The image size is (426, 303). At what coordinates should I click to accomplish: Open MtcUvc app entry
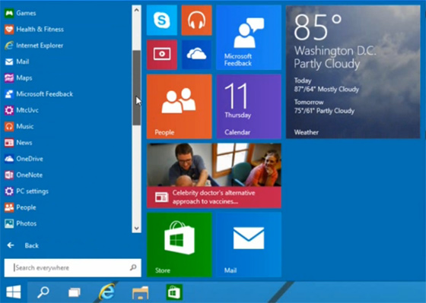coord(22,110)
